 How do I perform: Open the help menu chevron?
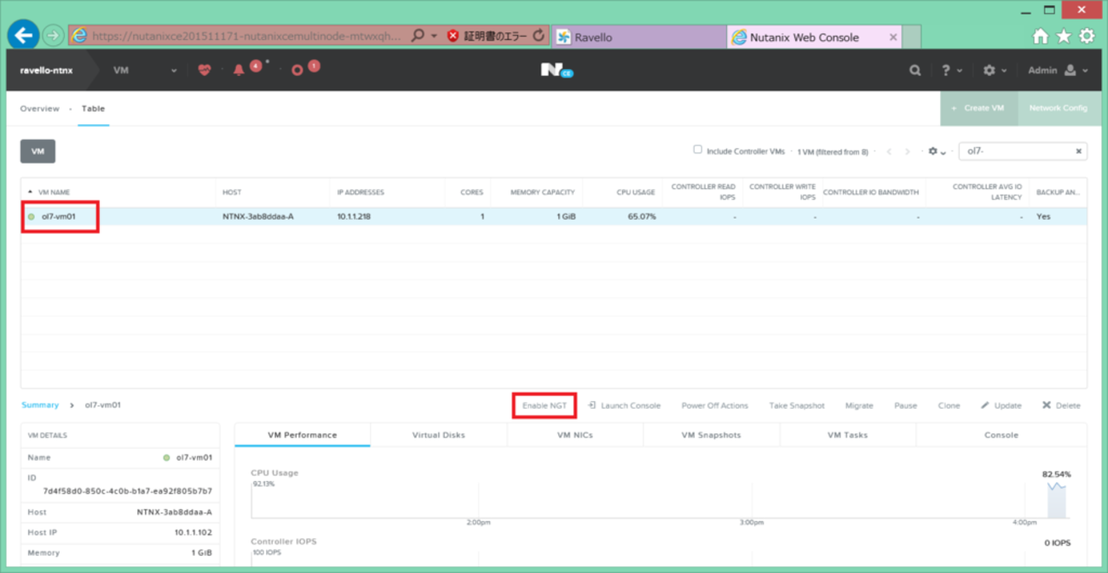point(961,70)
